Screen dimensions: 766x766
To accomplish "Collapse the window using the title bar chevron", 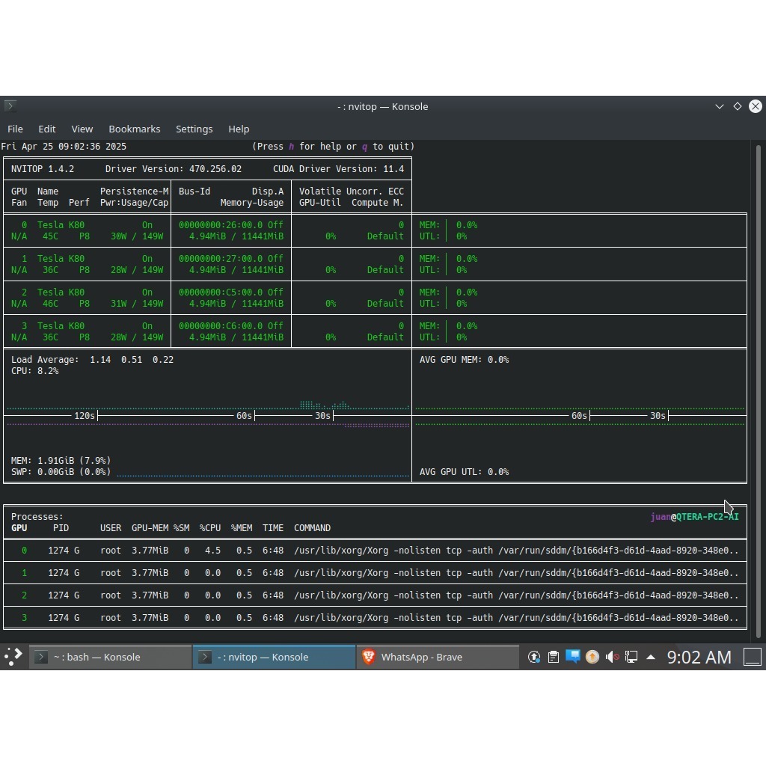I will pos(720,106).
